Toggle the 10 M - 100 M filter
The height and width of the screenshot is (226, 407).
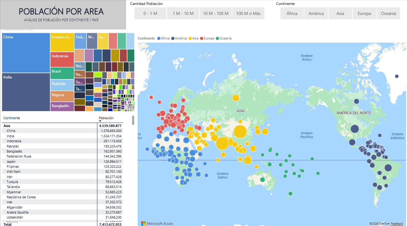pos(215,14)
